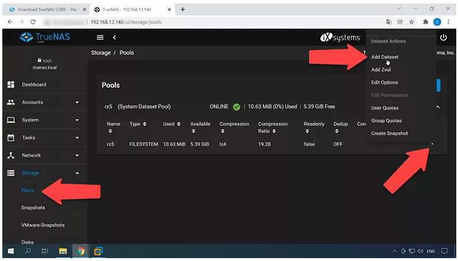The height and width of the screenshot is (261, 458).
Task: Open Snapshots in the sidebar
Action: pos(33,208)
